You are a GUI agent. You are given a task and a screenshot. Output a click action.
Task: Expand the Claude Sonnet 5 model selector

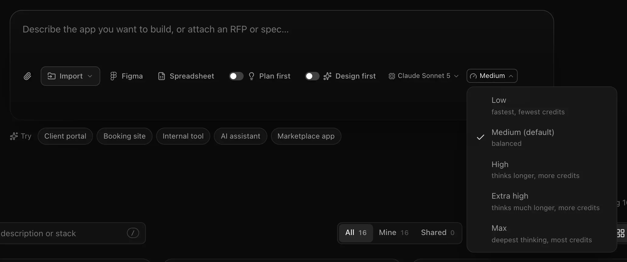coord(423,76)
